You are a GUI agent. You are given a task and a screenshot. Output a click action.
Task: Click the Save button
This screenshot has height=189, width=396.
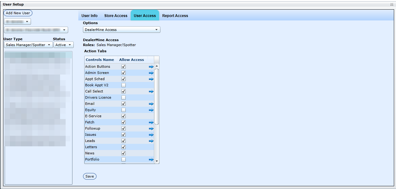pyautogui.click(x=90, y=176)
